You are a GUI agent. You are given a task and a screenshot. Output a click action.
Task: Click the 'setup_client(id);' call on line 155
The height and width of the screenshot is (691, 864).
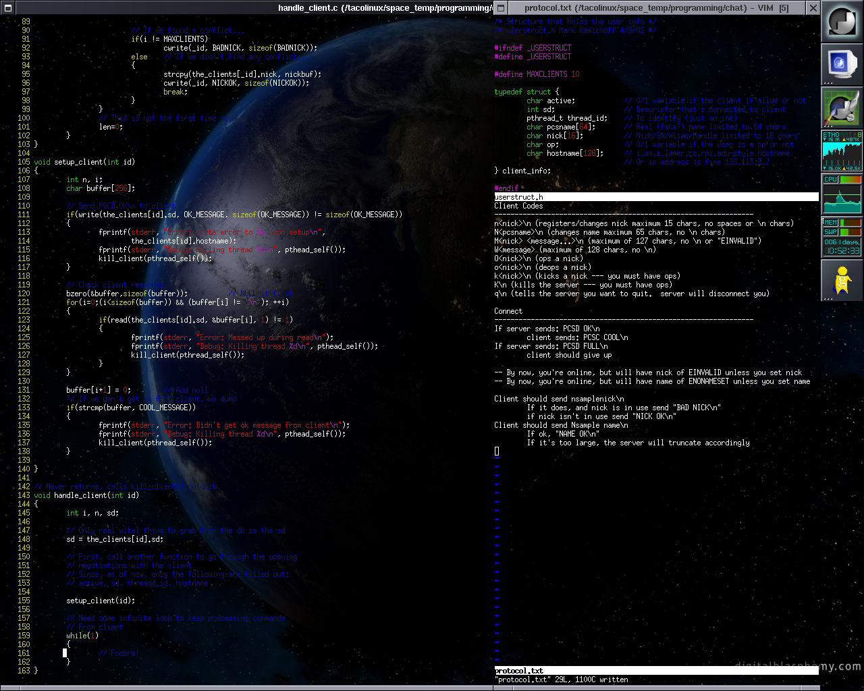[x=101, y=601]
